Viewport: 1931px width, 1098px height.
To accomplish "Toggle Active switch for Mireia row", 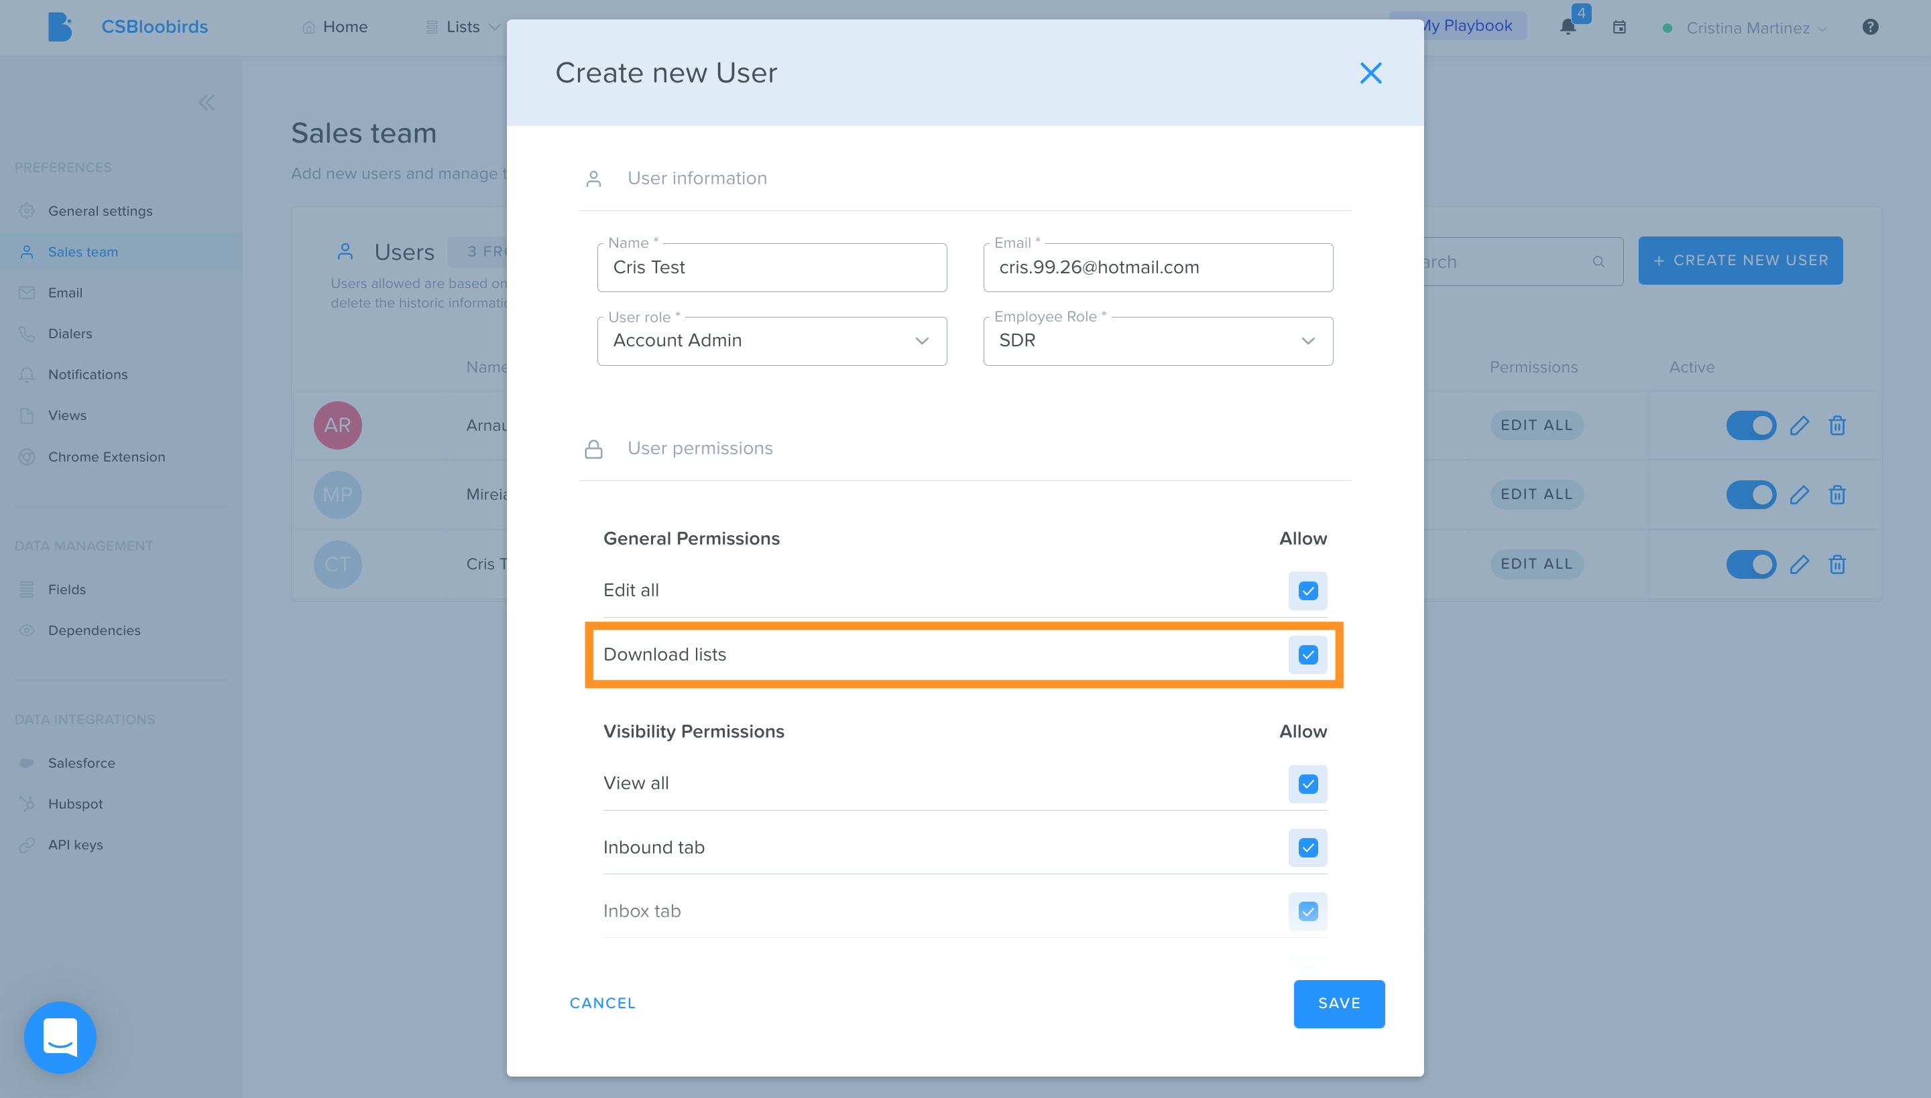I will click(1751, 494).
